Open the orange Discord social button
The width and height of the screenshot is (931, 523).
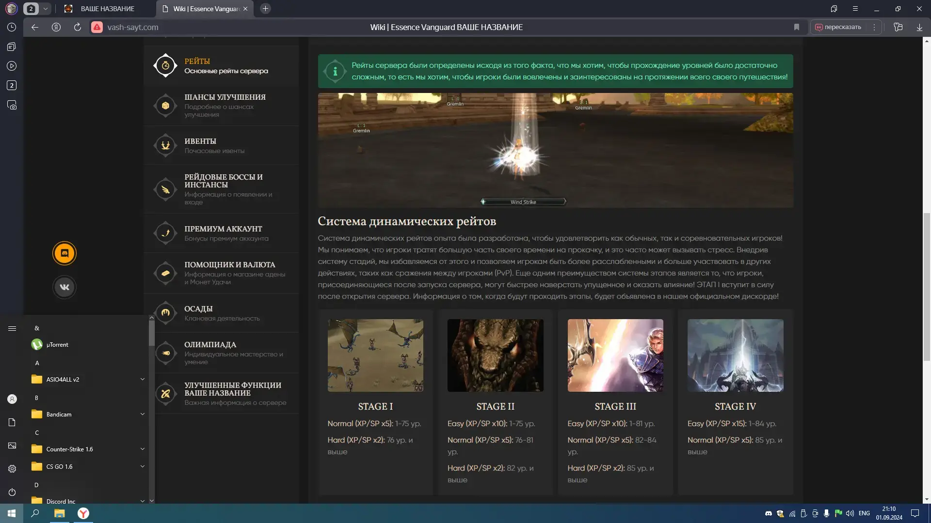[x=64, y=253]
